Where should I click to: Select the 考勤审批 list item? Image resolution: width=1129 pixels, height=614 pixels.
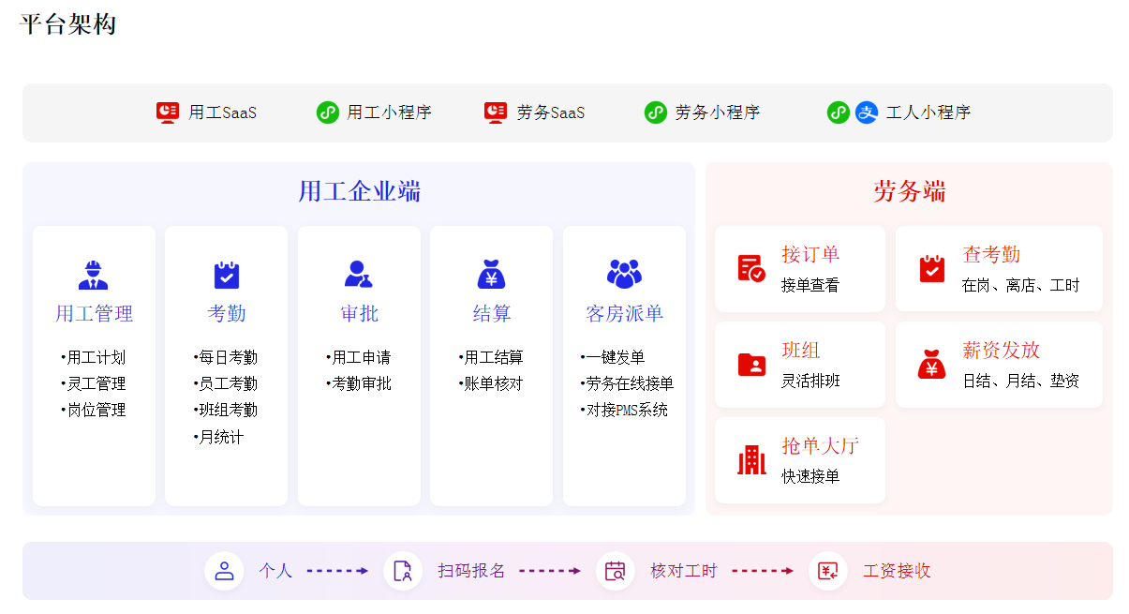click(358, 383)
